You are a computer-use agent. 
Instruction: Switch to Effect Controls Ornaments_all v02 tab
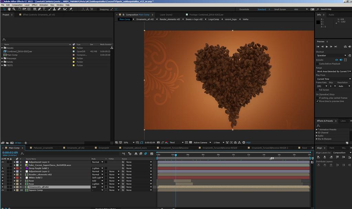coord(39,15)
